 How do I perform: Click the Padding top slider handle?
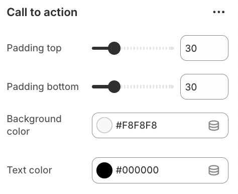(x=114, y=48)
